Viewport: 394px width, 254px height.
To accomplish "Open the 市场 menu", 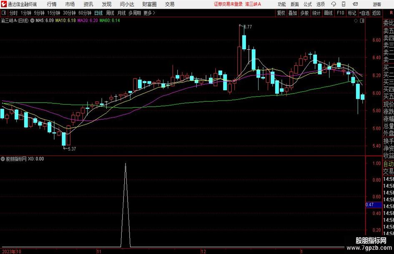I will point(70,4).
